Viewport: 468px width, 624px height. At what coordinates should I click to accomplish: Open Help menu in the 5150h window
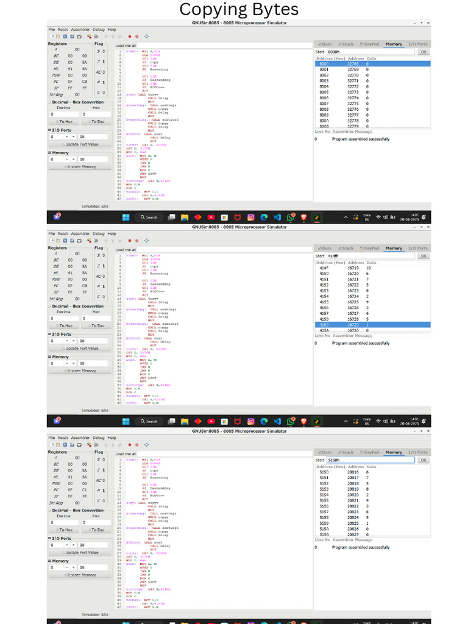click(112, 438)
